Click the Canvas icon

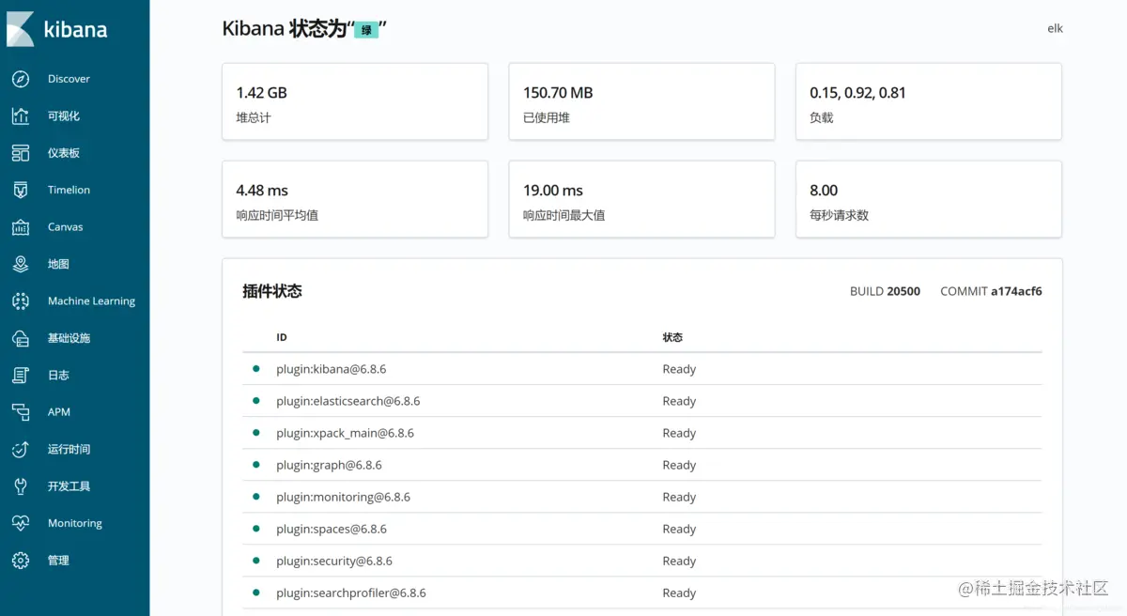(x=21, y=227)
